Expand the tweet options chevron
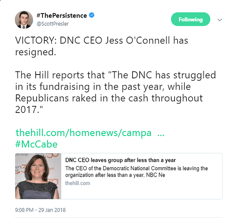The height and width of the screenshot is (218, 237). coord(220,20)
